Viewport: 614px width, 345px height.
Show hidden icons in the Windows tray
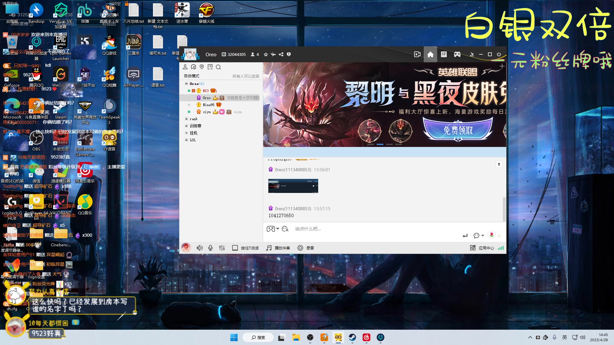click(x=530, y=337)
